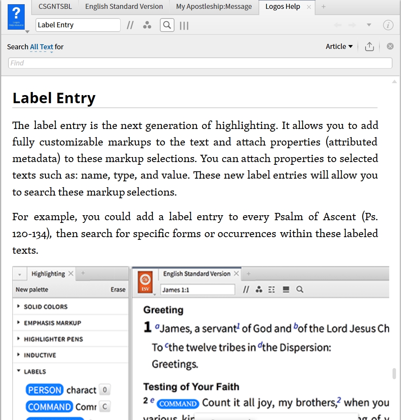Click the Testing of Your Faith heading
Viewport: 401px width, 420px height.
pos(191,387)
